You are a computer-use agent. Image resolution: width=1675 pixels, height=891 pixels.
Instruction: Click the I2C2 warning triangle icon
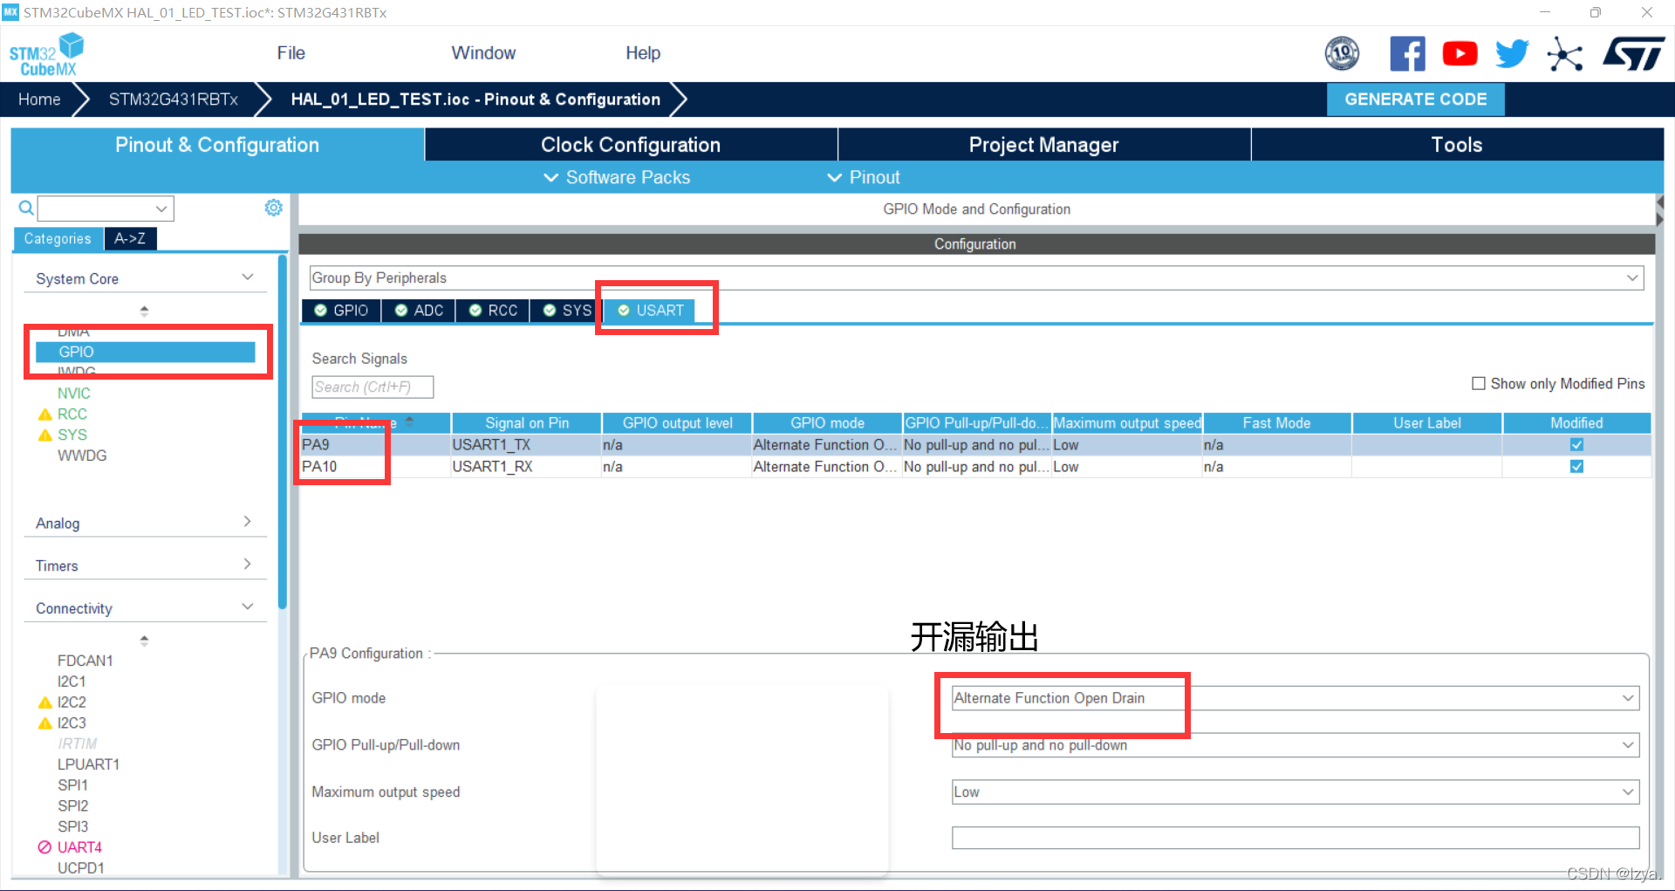[x=45, y=703]
